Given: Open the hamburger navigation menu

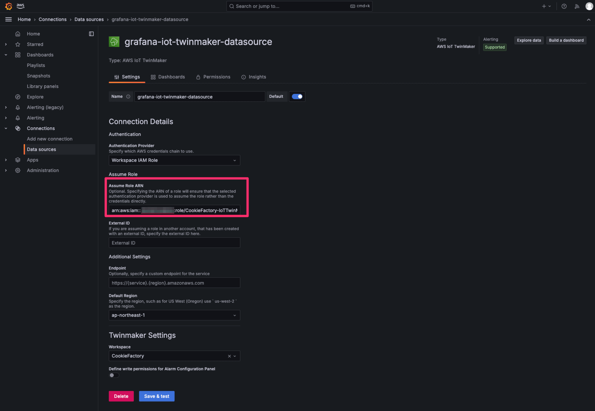Looking at the screenshot, I should (9, 19).
